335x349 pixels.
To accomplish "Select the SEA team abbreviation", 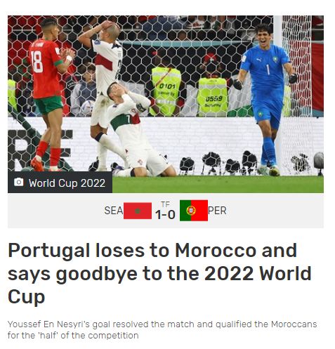I will click(114, 211).
